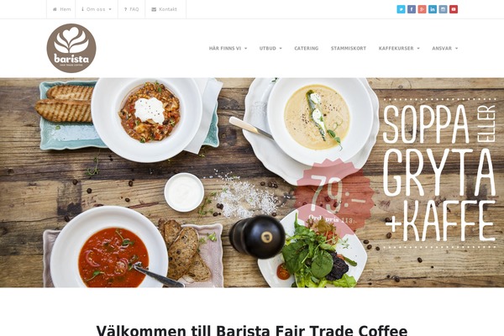504x336 pixels.
Task: Open the FAQ link
Action: click(x=132, y=9)
